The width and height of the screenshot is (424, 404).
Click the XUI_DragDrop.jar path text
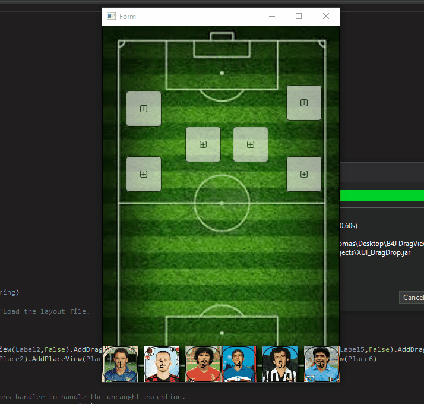375,252
